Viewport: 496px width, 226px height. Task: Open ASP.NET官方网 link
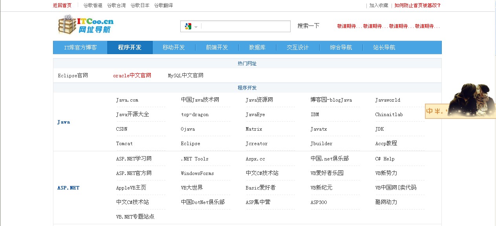pos(134,173)
